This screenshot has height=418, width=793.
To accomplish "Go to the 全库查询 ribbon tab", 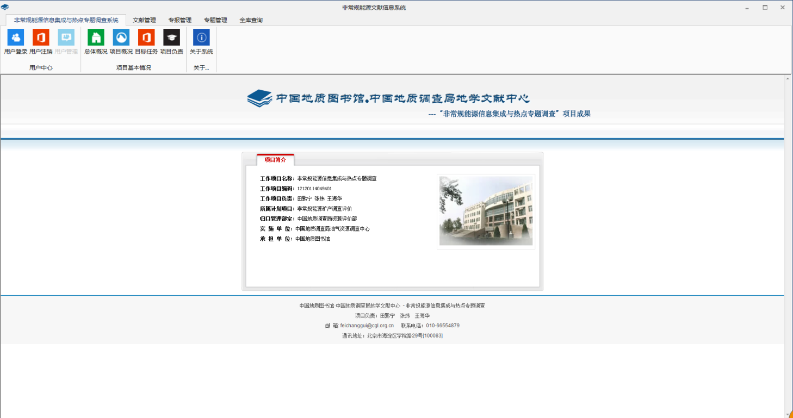I will 251,20.
